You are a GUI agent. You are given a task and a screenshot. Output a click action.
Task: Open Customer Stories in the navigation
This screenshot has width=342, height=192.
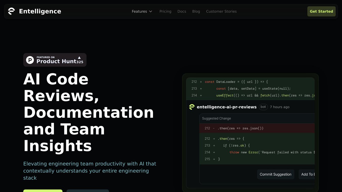(x=221, y=11)
